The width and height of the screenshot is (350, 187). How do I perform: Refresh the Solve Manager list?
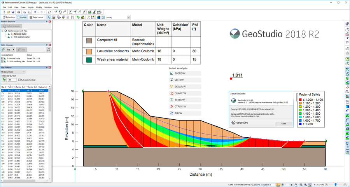tap(49, 49)
